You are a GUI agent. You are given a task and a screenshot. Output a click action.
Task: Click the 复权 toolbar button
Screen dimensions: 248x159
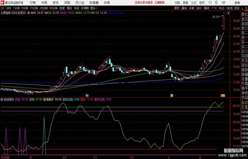(x=177, y=8)
